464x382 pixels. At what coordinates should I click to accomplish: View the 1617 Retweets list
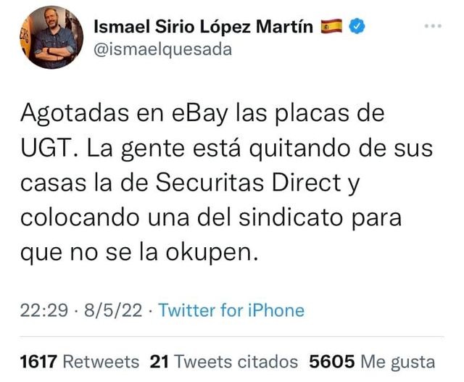click(x=80, y=362)
